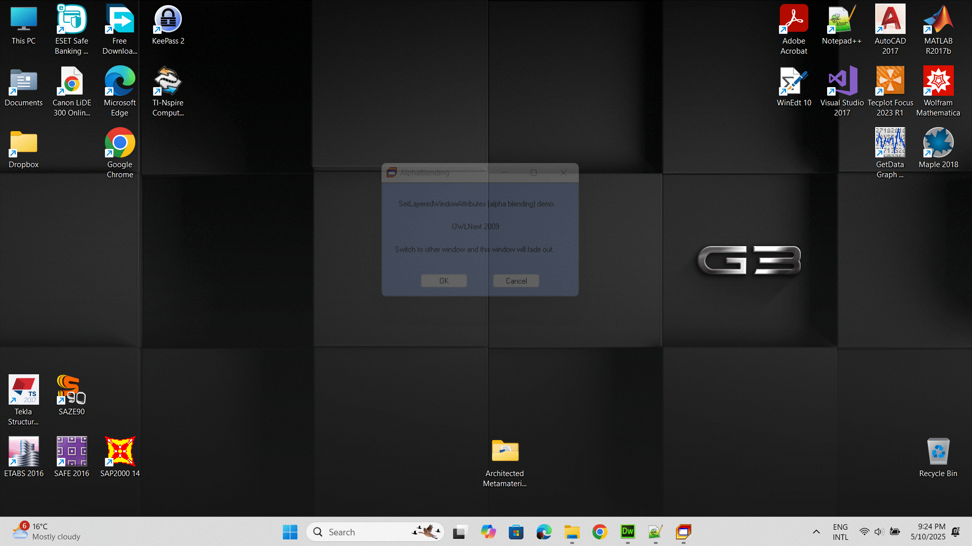
Task: Click the Visual Studio 2017 shortcut
Action: tap(841, 91)
